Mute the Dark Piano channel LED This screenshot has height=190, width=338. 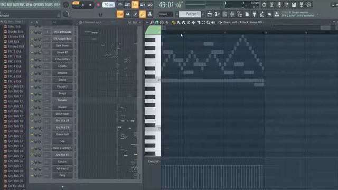[x=32, y=46]
